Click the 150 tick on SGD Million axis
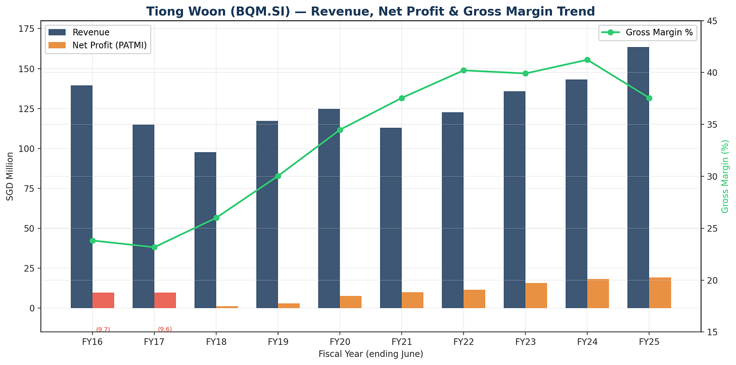Image resolution: width=736 pixels, height=365 pixels. pos(28,69)
